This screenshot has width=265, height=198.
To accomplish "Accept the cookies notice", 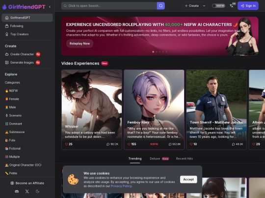I will pos(188,179).
